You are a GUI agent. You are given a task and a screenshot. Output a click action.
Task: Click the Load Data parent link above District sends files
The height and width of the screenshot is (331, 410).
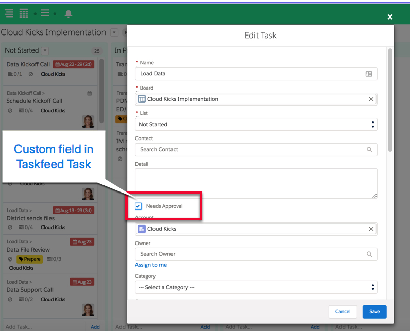20,211
